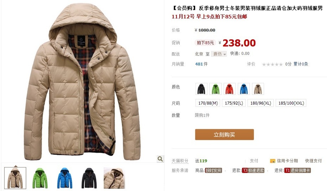Select size 180/96(XL)
Screen dimensions: 327x191
click(x=261, y=103)
